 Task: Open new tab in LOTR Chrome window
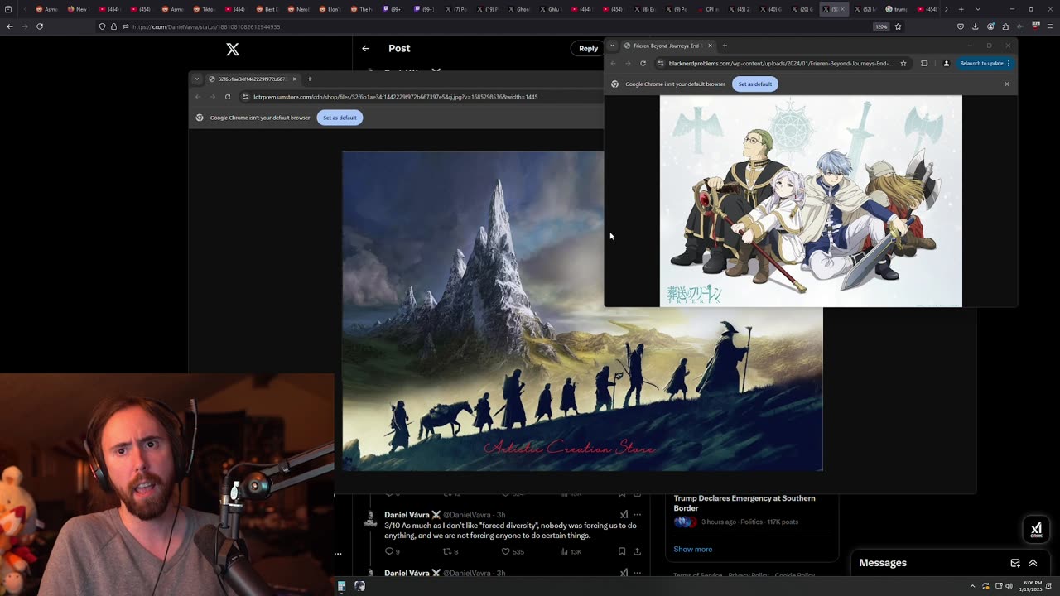[x=309, y=79]
